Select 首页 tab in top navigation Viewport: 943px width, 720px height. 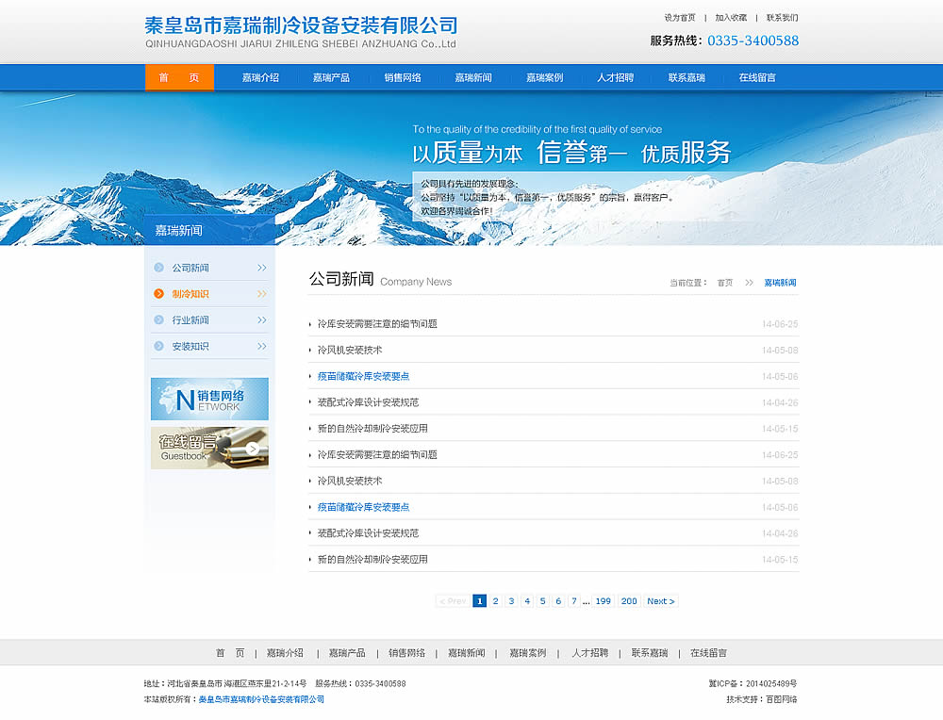[179, 77]
